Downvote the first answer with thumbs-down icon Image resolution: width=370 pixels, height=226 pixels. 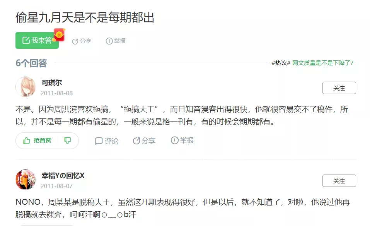pos(68,140)
